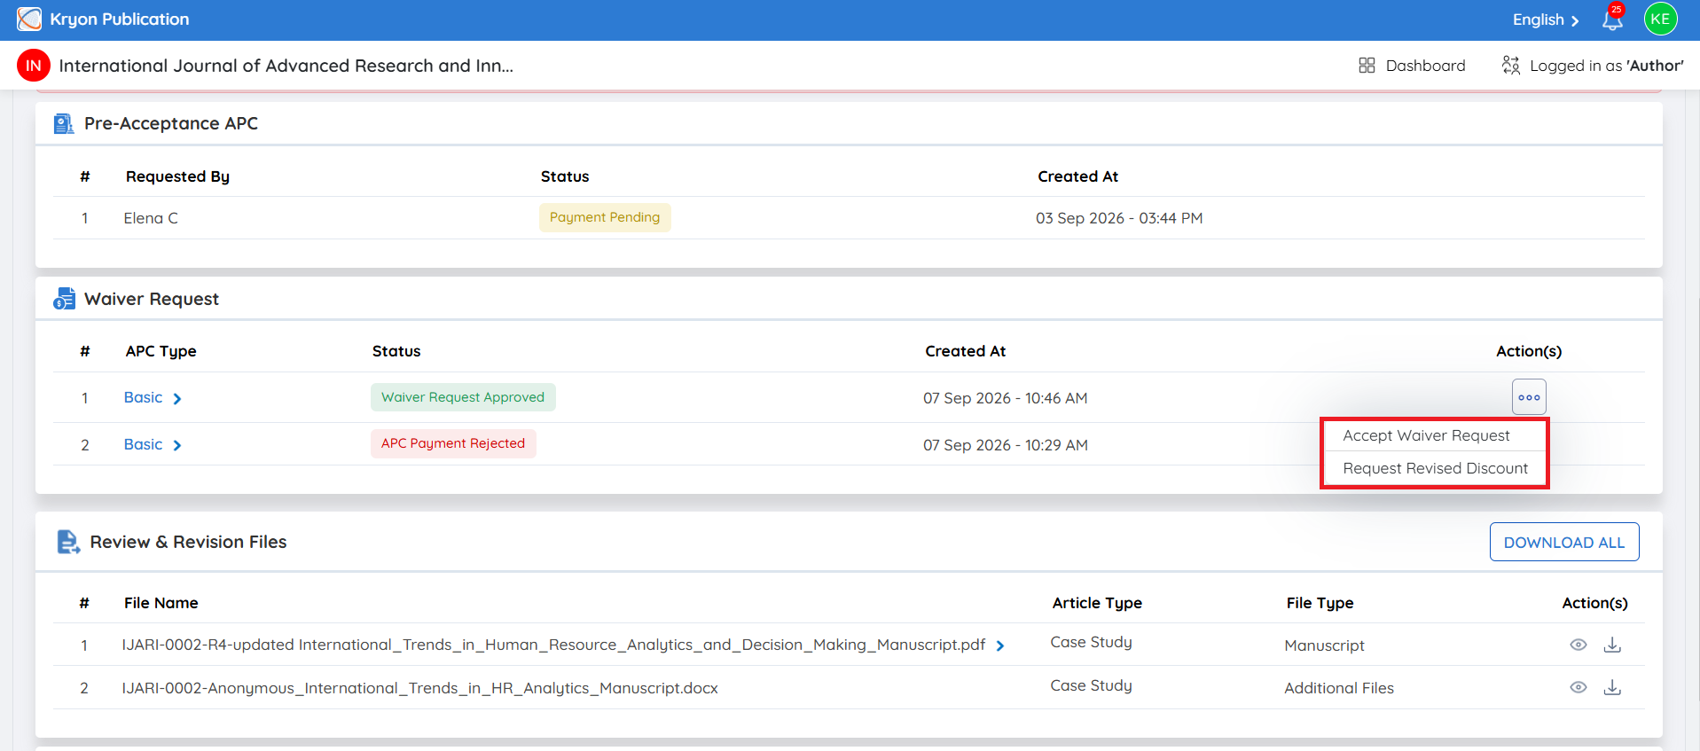This screenshot has height=751, width=1700.
Task: Open the English language selector
Action: [1546, 20]
